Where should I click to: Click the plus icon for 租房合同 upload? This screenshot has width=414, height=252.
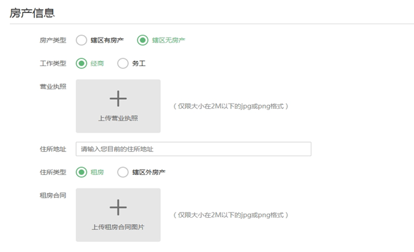click(118, 207)
